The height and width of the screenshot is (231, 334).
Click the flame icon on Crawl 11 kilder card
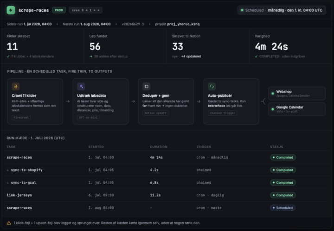click(x=16, y=87)
